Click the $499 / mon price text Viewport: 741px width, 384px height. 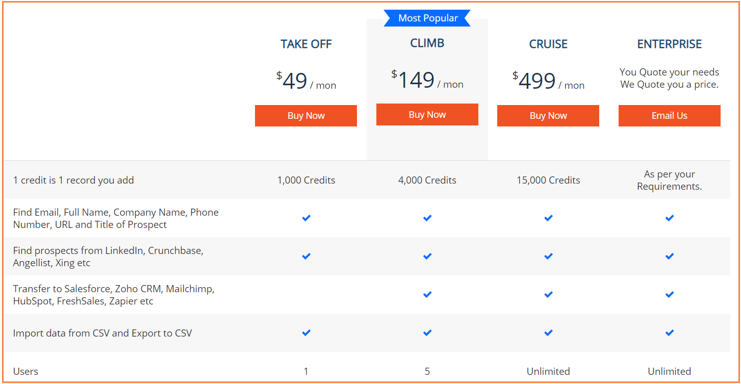coord(548,81)
